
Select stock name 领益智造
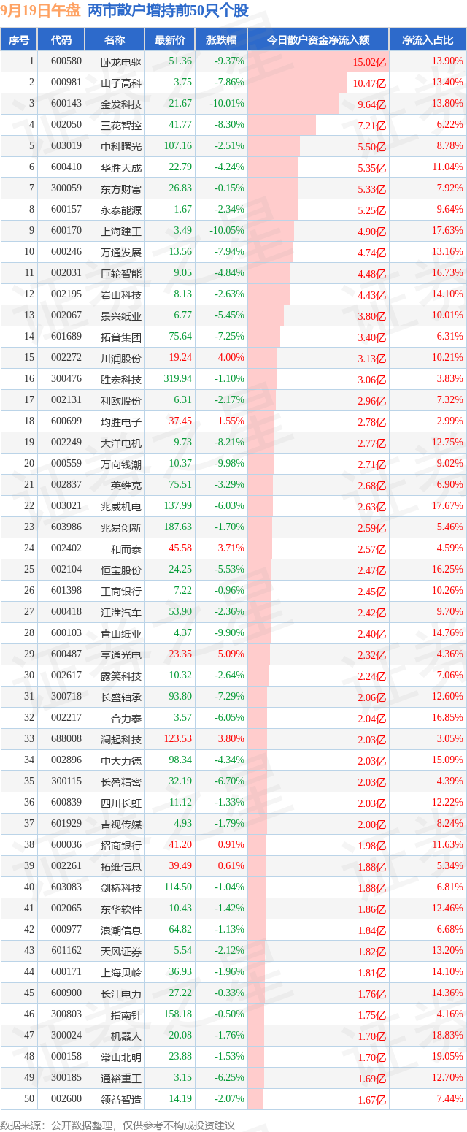point(121,1100)
